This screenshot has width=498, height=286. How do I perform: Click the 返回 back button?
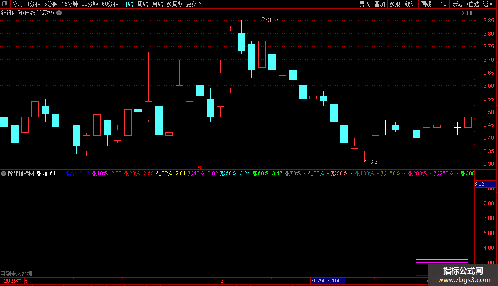488,4
